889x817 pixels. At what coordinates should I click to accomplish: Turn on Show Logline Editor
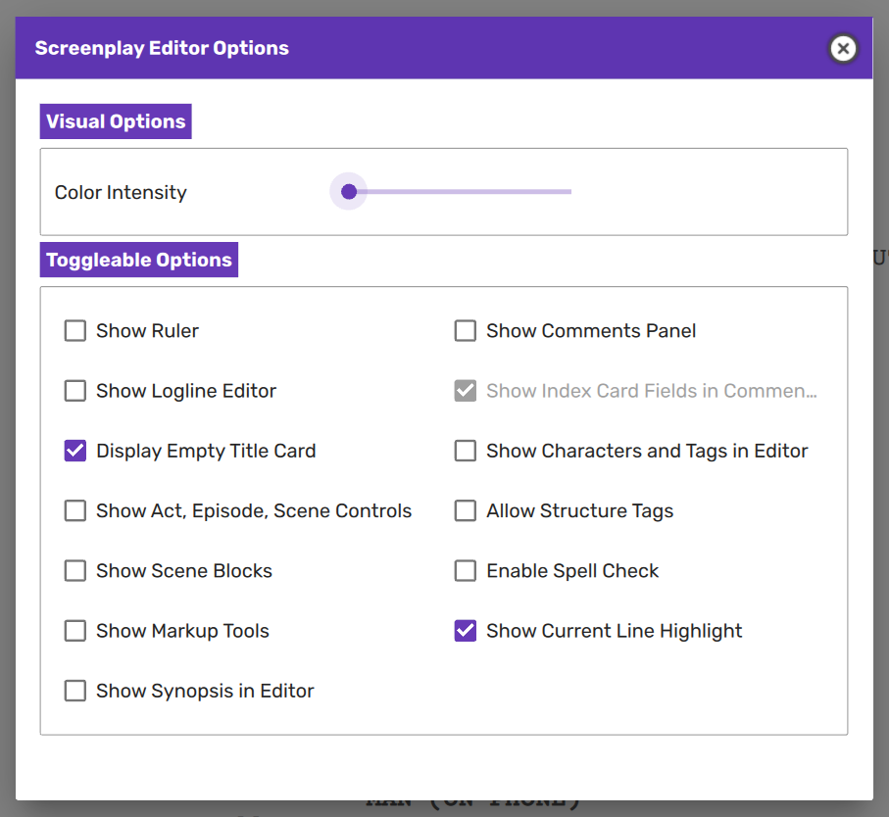[x=75, y=391]
